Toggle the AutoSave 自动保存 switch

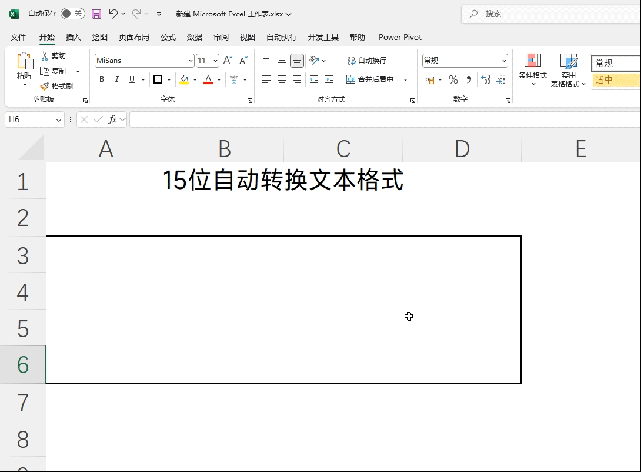(73, 14)
